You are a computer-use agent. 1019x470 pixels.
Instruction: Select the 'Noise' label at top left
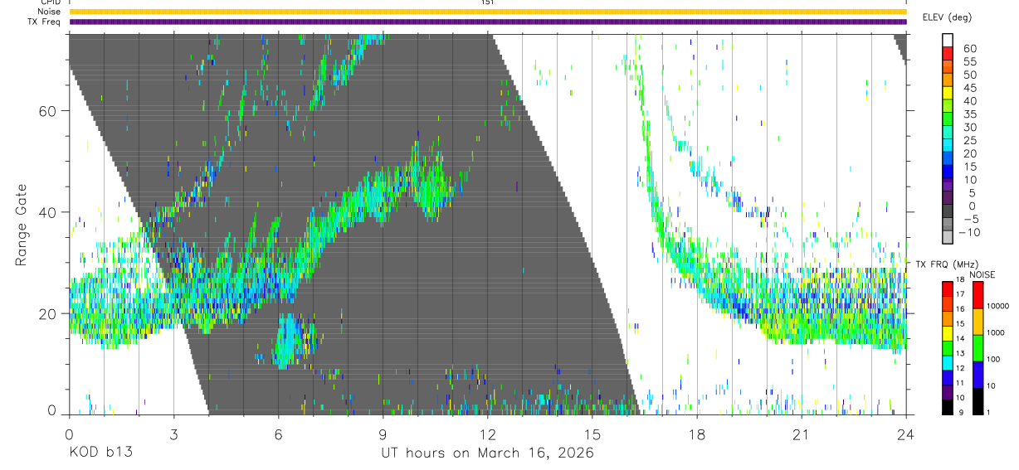click(x=49, y=12)
